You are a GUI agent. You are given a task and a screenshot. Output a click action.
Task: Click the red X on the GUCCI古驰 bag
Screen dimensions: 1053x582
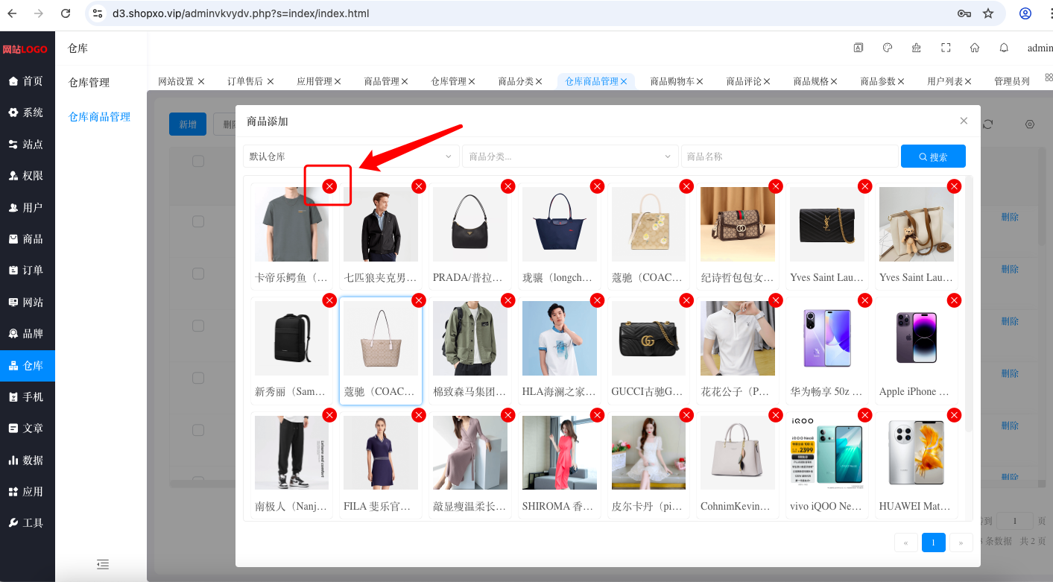tap(686, 300)
